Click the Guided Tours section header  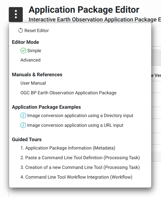click(x=27, y=139)
